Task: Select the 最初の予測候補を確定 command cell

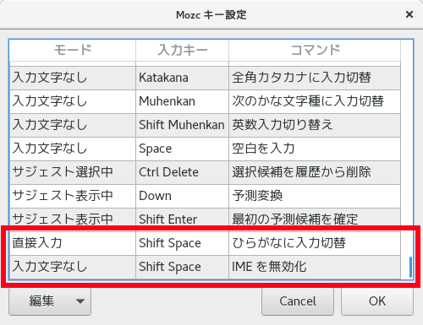Action: point(315,219)
